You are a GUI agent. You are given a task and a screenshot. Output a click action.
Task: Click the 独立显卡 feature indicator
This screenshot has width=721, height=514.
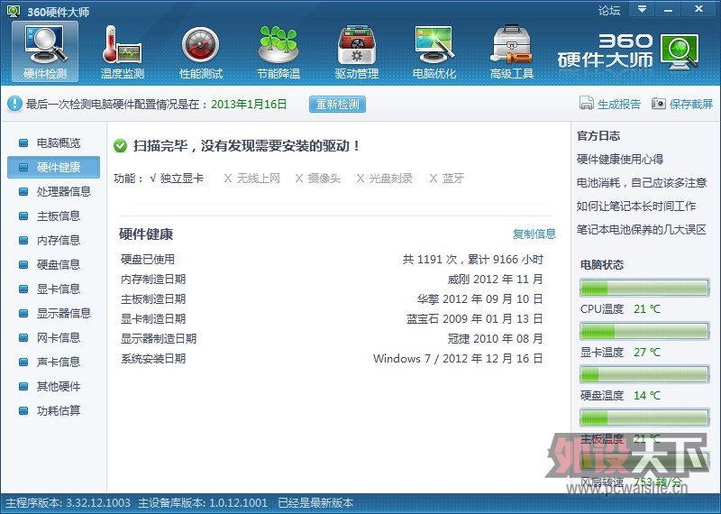click(x=177, y=178)
